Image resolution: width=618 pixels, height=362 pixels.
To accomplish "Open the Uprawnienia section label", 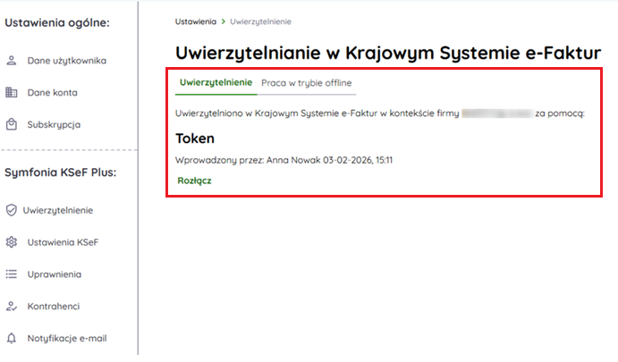I will click(55, 274).
